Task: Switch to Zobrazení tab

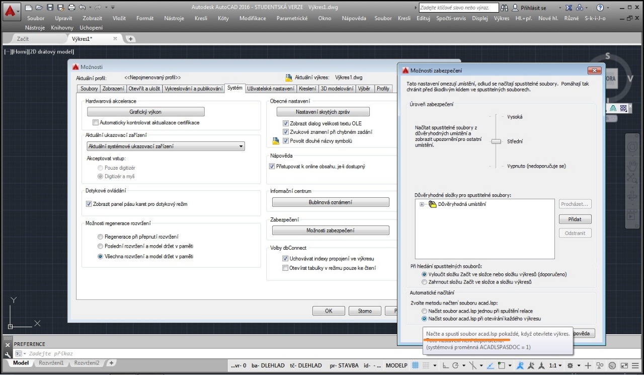Action: click(113, 89)
